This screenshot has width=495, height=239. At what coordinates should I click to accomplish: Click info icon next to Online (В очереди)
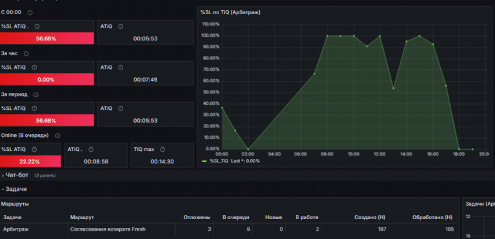(x=57, y=136)
